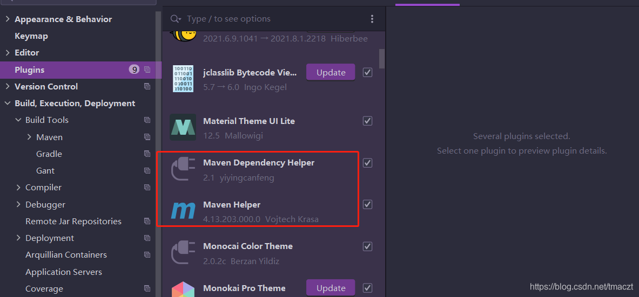Viewport: 639px width, 297px height.
Task: Expand the Deployment settings node
Action: [18, 238]
